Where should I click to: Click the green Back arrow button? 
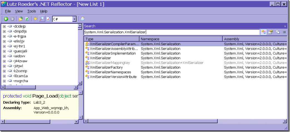point(6,19)
